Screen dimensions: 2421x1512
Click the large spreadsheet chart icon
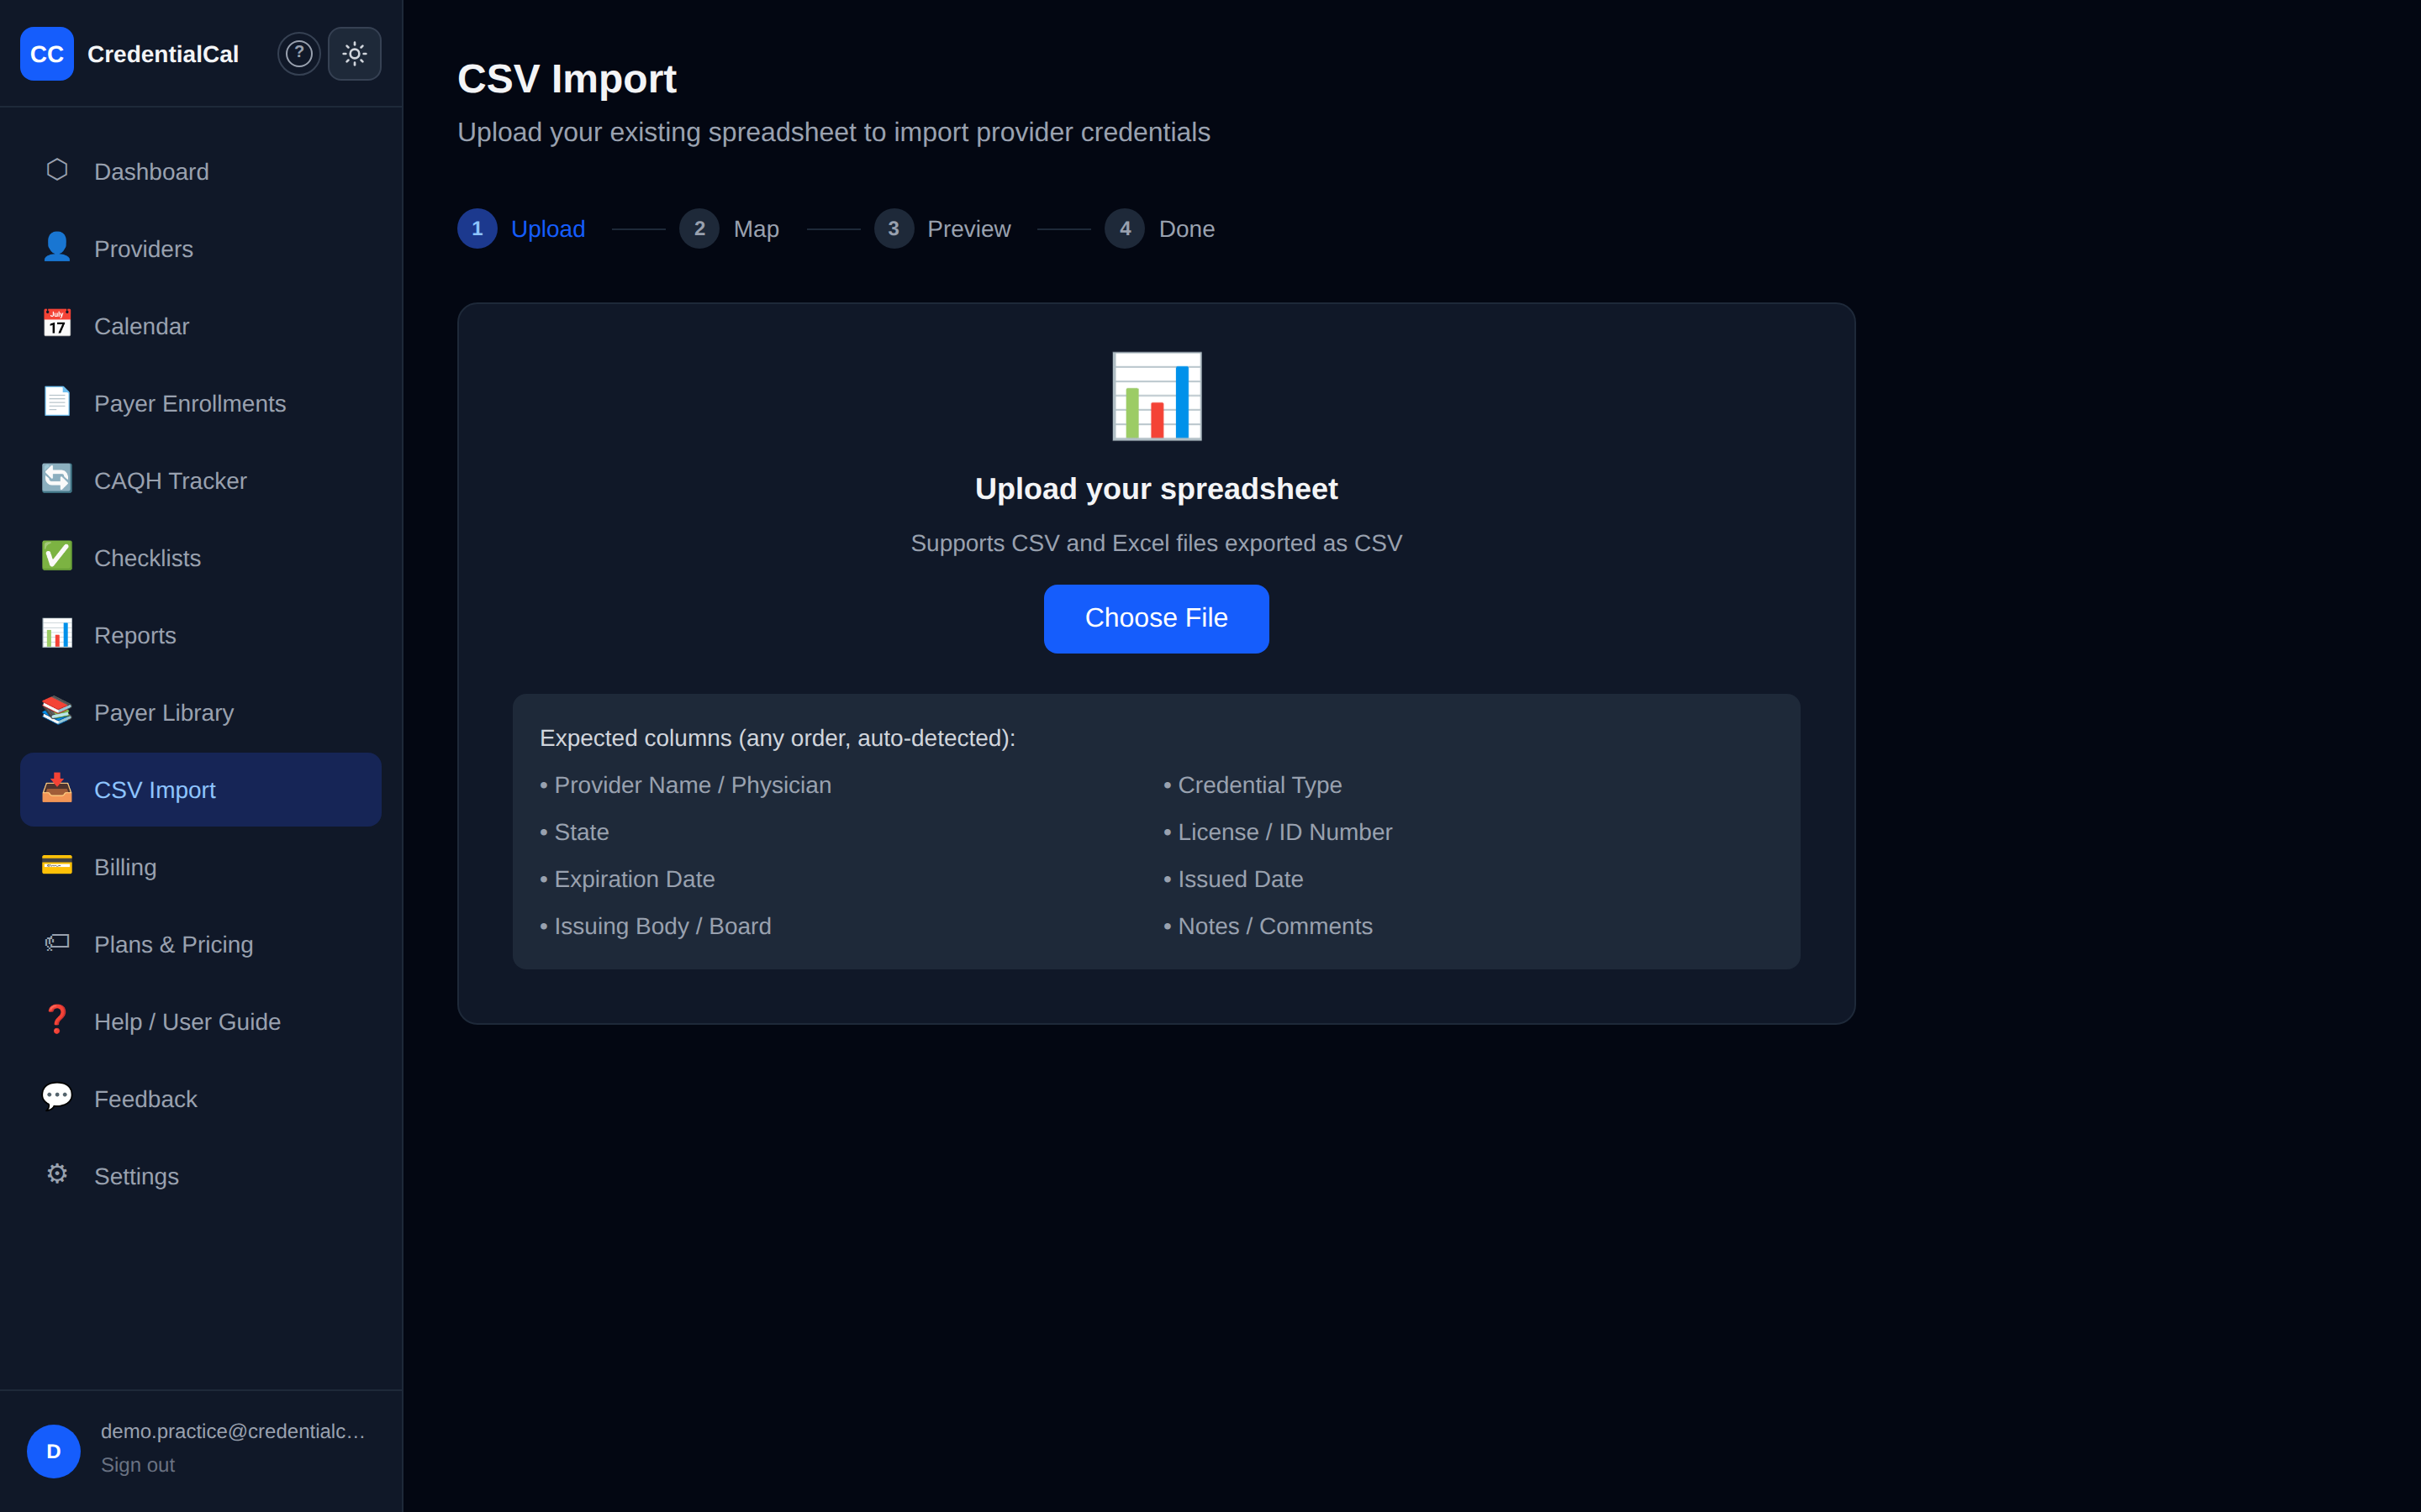pos(1157,396)
